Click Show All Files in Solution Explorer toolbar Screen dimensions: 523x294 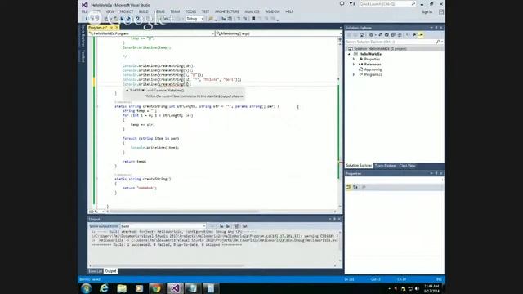point(400,34)
